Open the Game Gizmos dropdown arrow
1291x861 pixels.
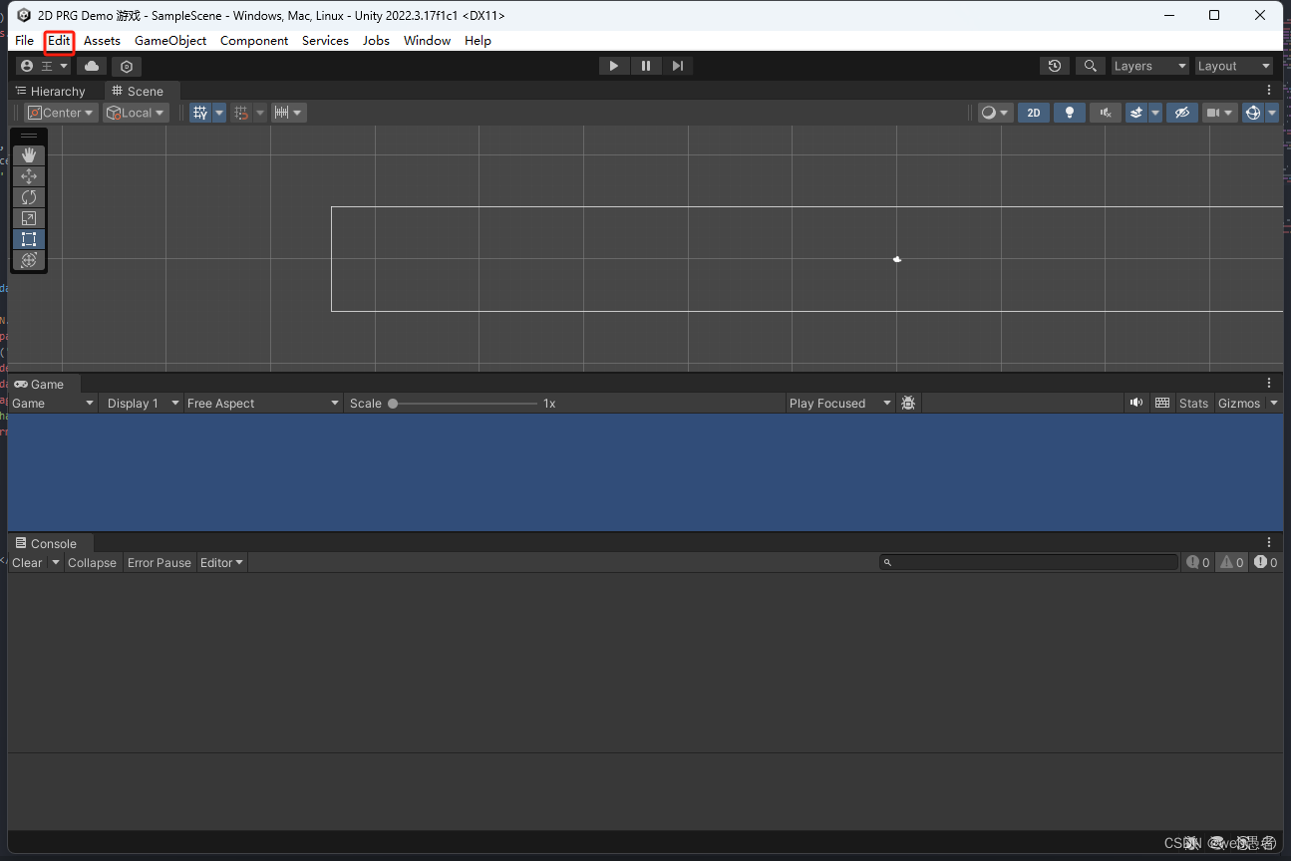click(x=1272, y=404)
